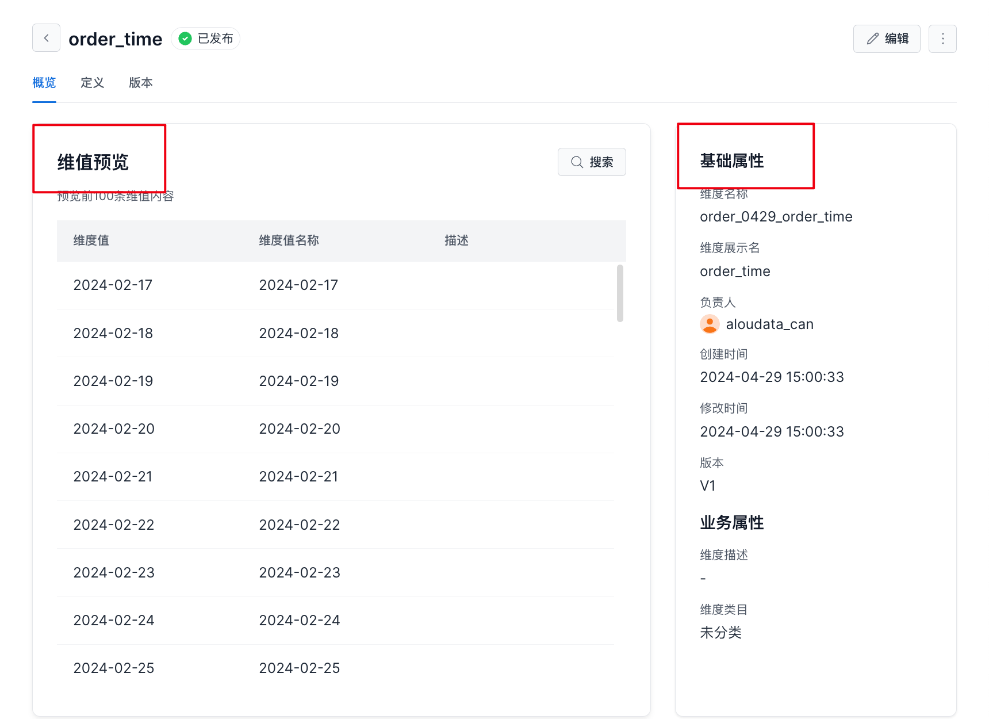Image resolution: width=989 pixels, height=719 pixels.
Task: Click the table vertical scrollbar thumb
Action: coord(620,293)
